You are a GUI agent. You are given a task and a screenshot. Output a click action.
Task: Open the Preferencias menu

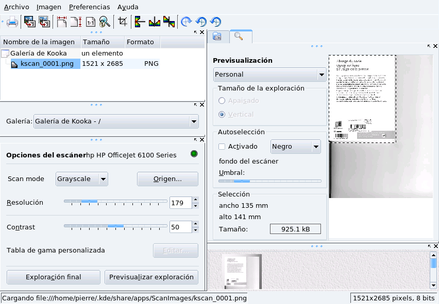[x=89, y=7]
